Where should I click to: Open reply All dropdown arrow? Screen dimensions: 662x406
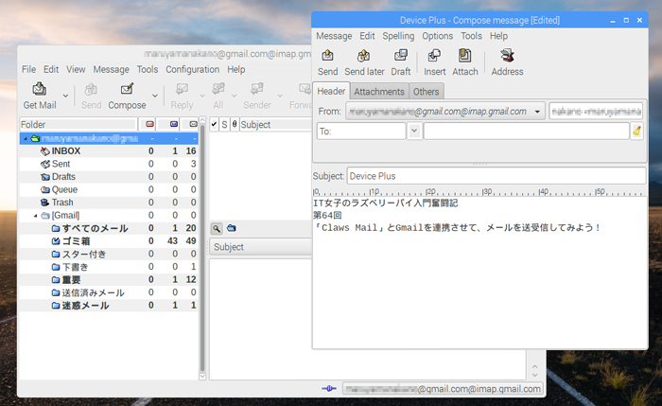[x=235, y=96]
